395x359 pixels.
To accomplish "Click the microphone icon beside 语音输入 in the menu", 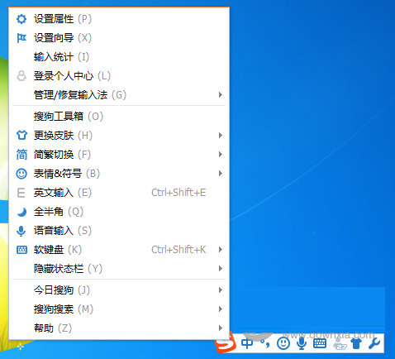I will (21, 231).
